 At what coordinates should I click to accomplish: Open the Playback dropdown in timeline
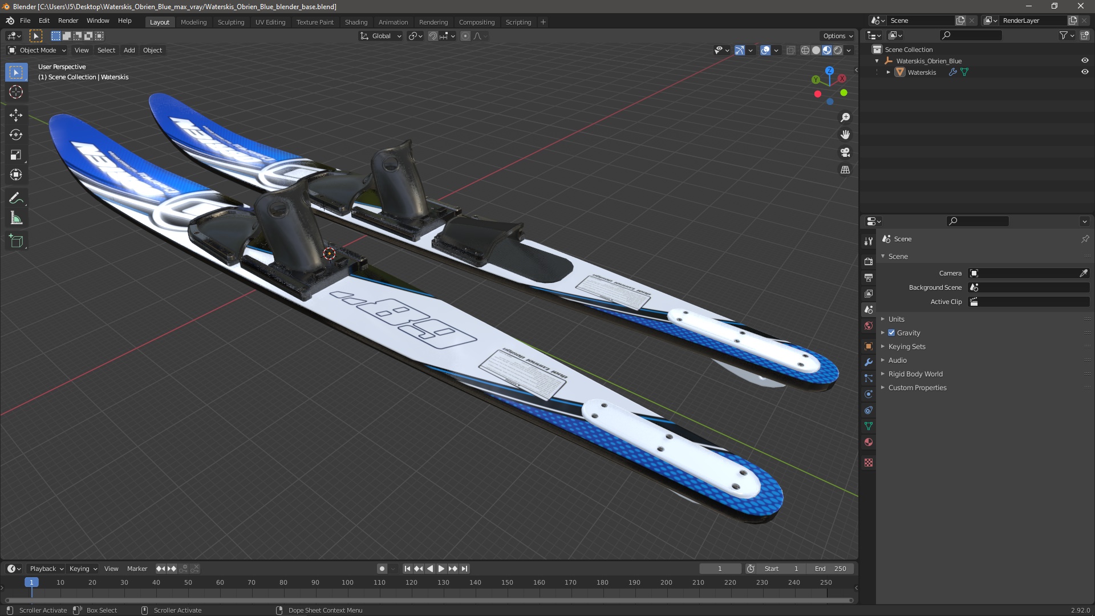(46, 569)
